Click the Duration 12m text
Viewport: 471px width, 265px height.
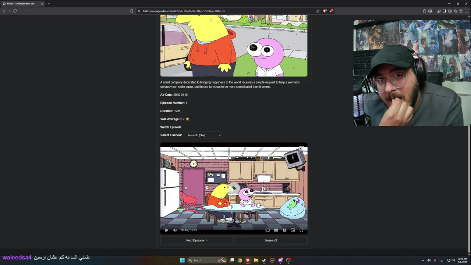tap(170, 111)
